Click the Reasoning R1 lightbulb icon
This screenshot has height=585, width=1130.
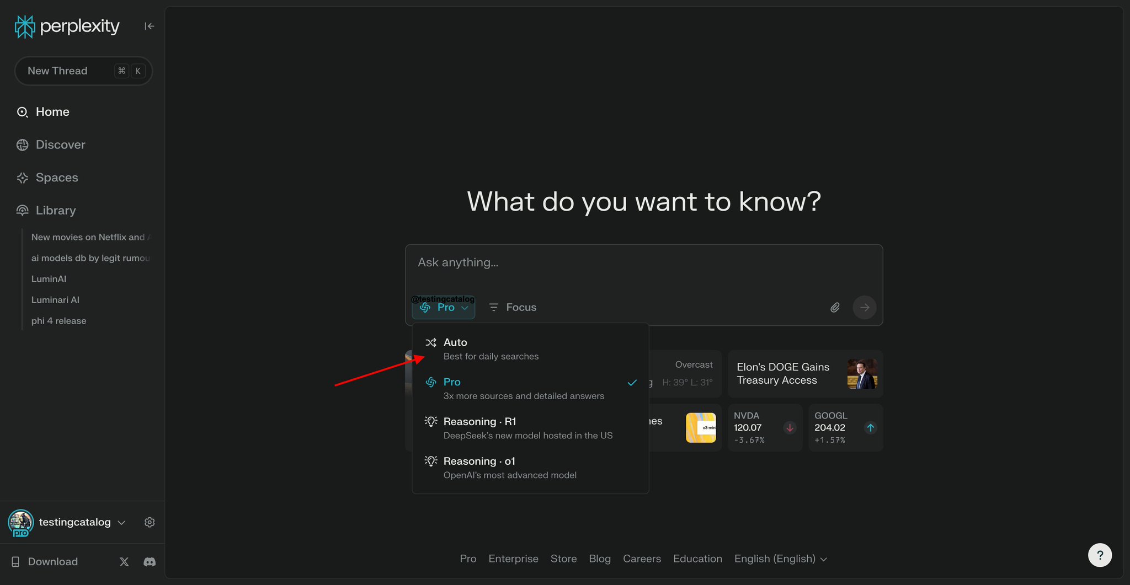(431, 421)
